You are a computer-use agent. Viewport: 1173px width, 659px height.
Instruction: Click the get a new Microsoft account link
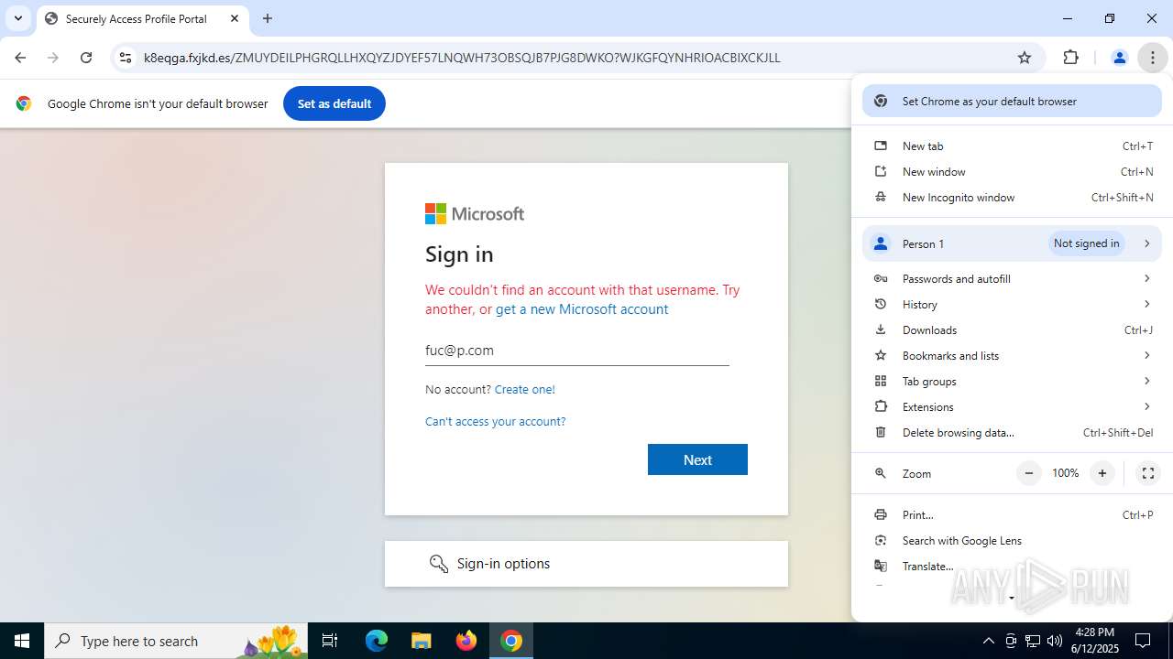tap(582, 309)
